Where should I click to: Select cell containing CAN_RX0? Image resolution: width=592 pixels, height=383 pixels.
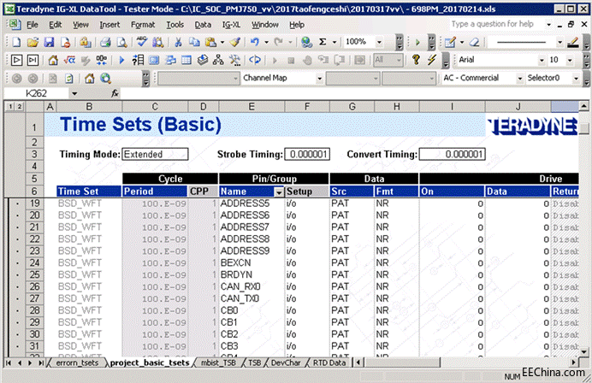coord(252,286)
